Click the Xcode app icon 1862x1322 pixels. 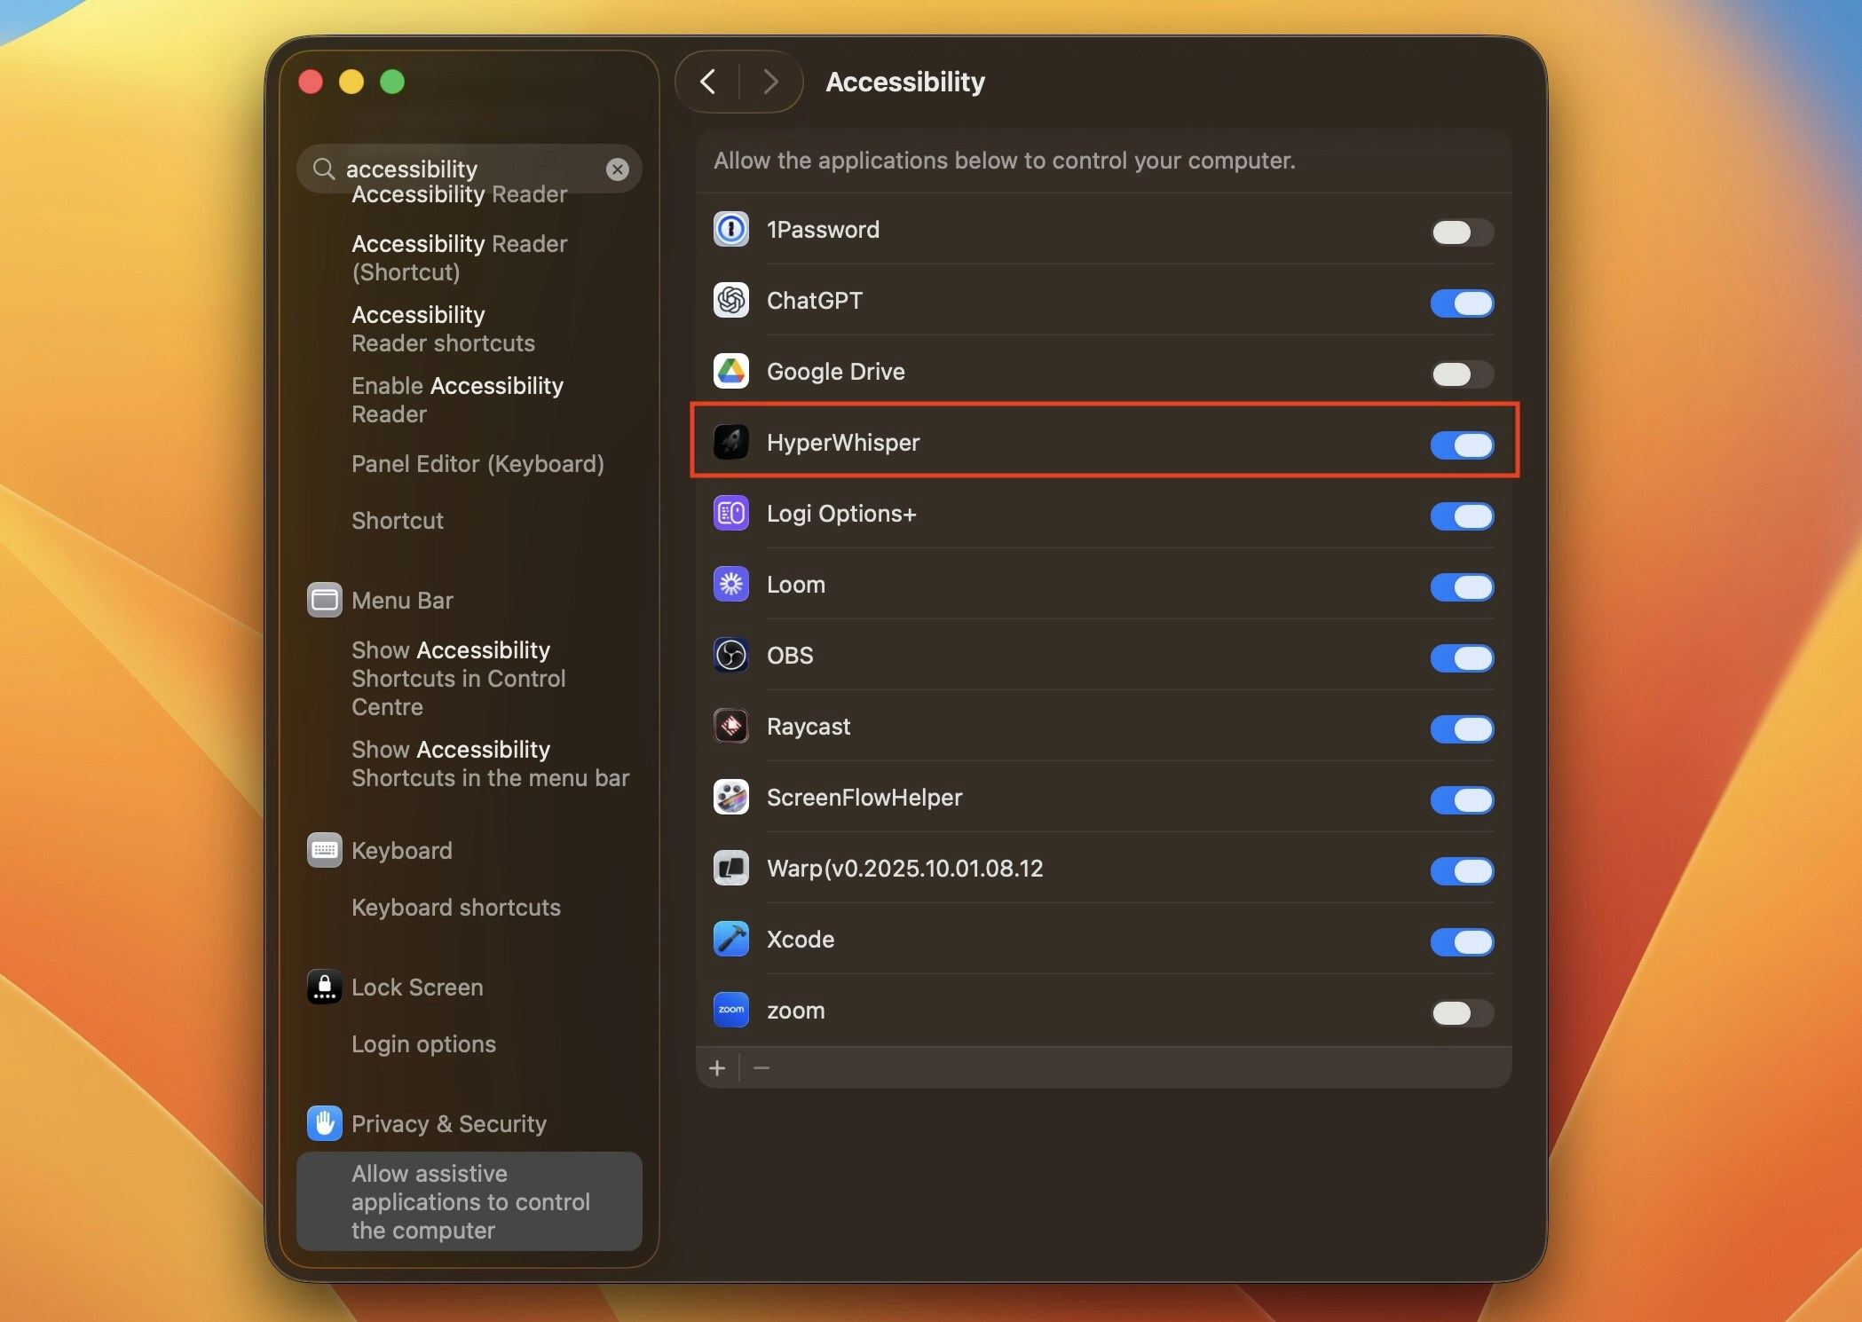(x=730, y=939)
